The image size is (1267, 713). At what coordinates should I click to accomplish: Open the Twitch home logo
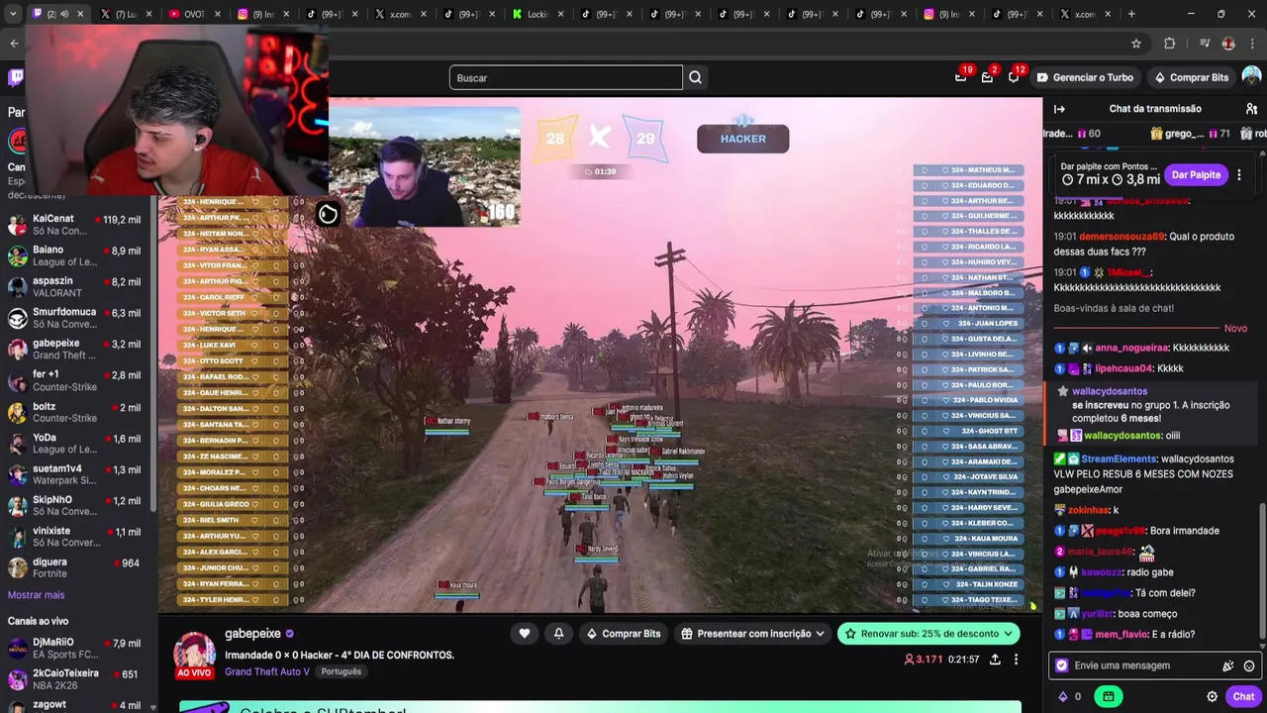point(16,77)
